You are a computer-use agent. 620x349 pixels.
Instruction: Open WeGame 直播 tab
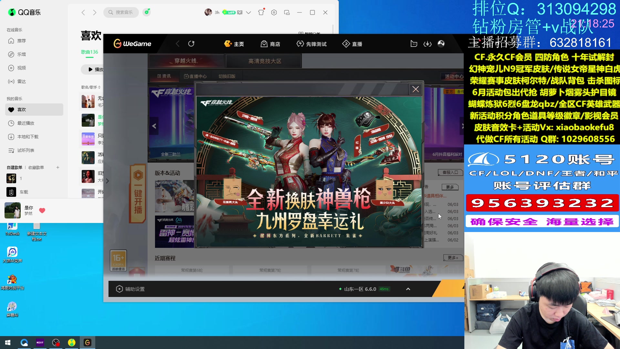point(352,44)
